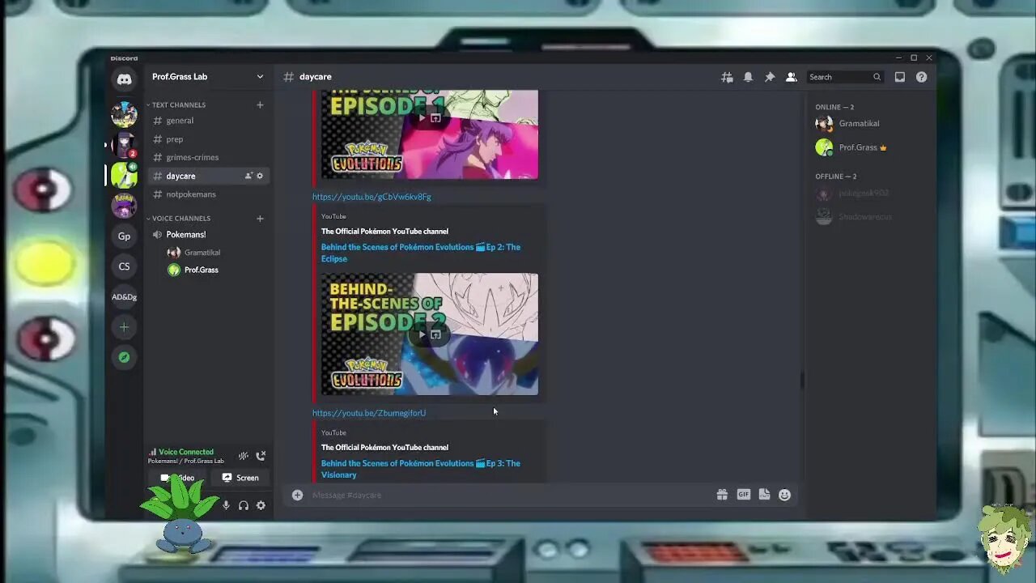This screenshot has width=1036, height=583.
Task: Click the search magnifier icon
Action: click(x=877, y=77)
